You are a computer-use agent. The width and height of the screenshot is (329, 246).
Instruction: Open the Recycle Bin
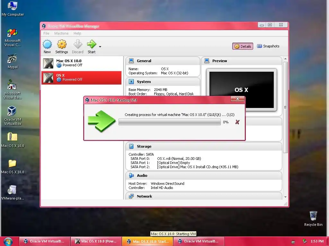pos(313,218)
